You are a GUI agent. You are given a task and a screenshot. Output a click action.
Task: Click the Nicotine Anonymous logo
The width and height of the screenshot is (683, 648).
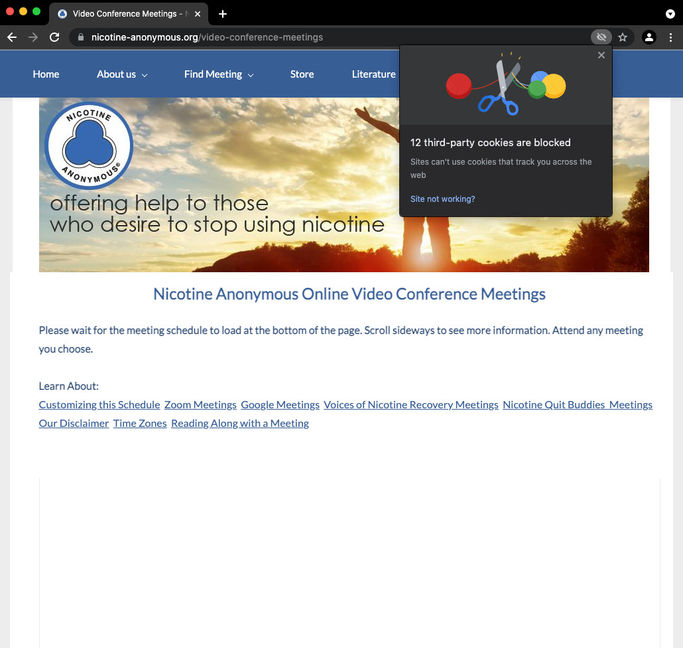[x=89, y=145]
